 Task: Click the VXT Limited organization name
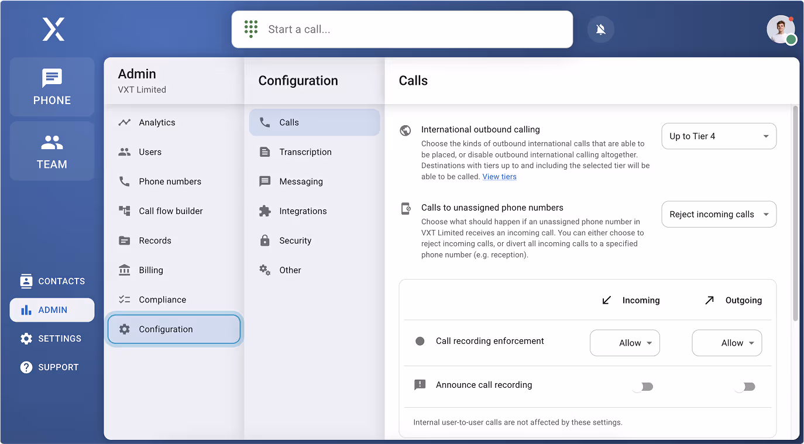coord(142,90)
